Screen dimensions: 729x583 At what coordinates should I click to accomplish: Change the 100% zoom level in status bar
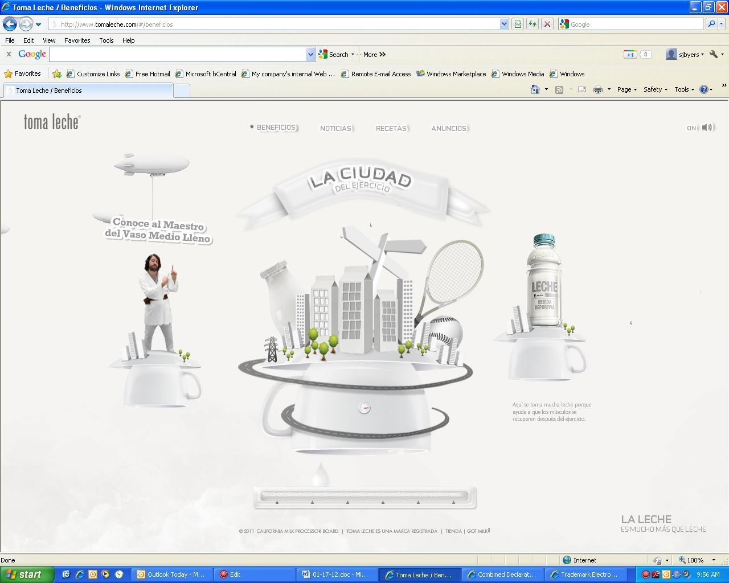coord(697,560)
